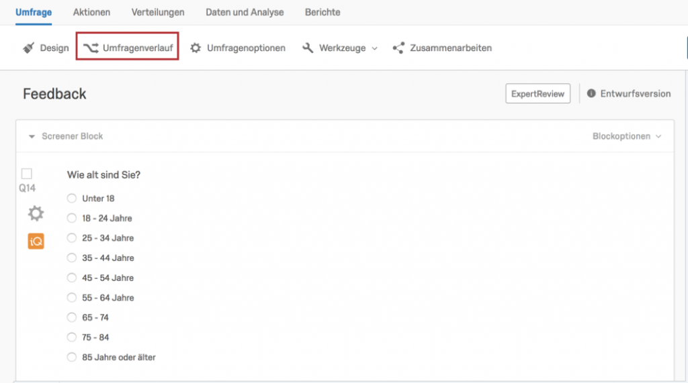Click the Werkzeuge wrench icon
This screenshot has height=383, width=688.
(x=308, y=48)
